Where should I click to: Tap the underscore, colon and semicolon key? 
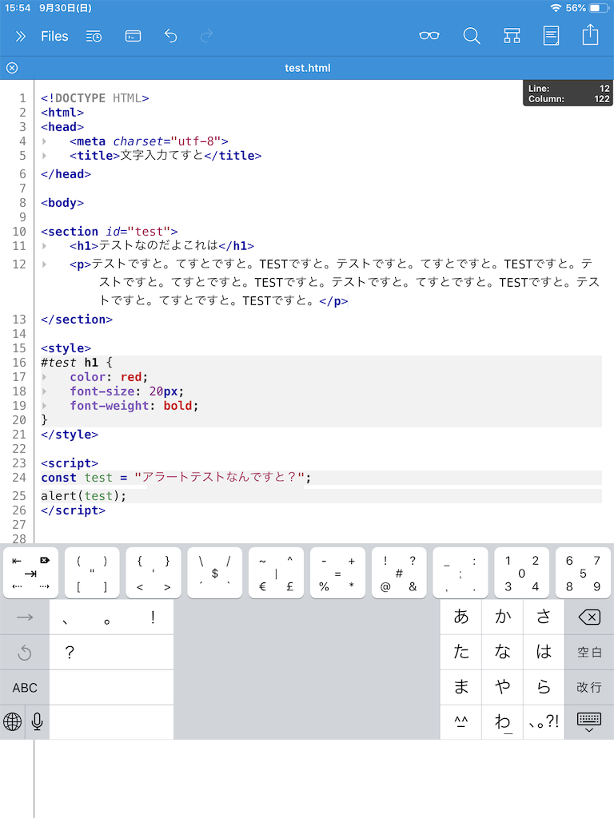(460, 573)
